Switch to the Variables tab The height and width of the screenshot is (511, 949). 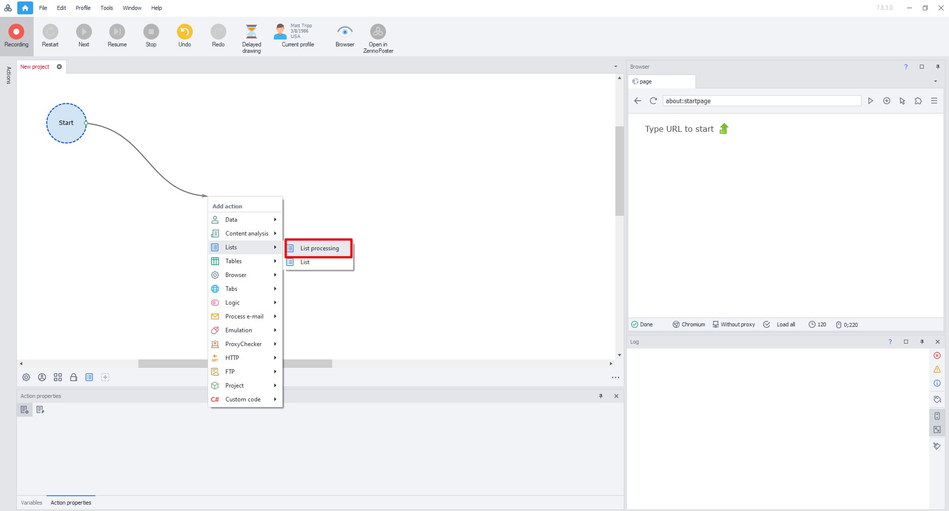coord(32,503)
